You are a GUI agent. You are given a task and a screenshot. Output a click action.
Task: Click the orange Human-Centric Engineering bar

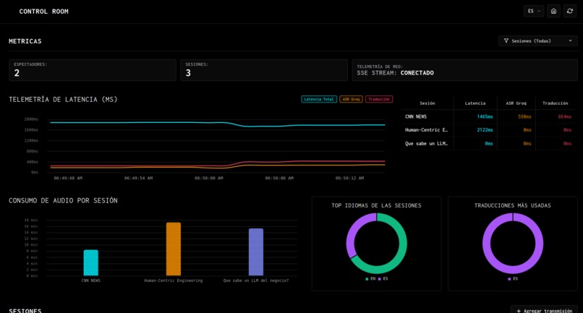pos(174,249)
